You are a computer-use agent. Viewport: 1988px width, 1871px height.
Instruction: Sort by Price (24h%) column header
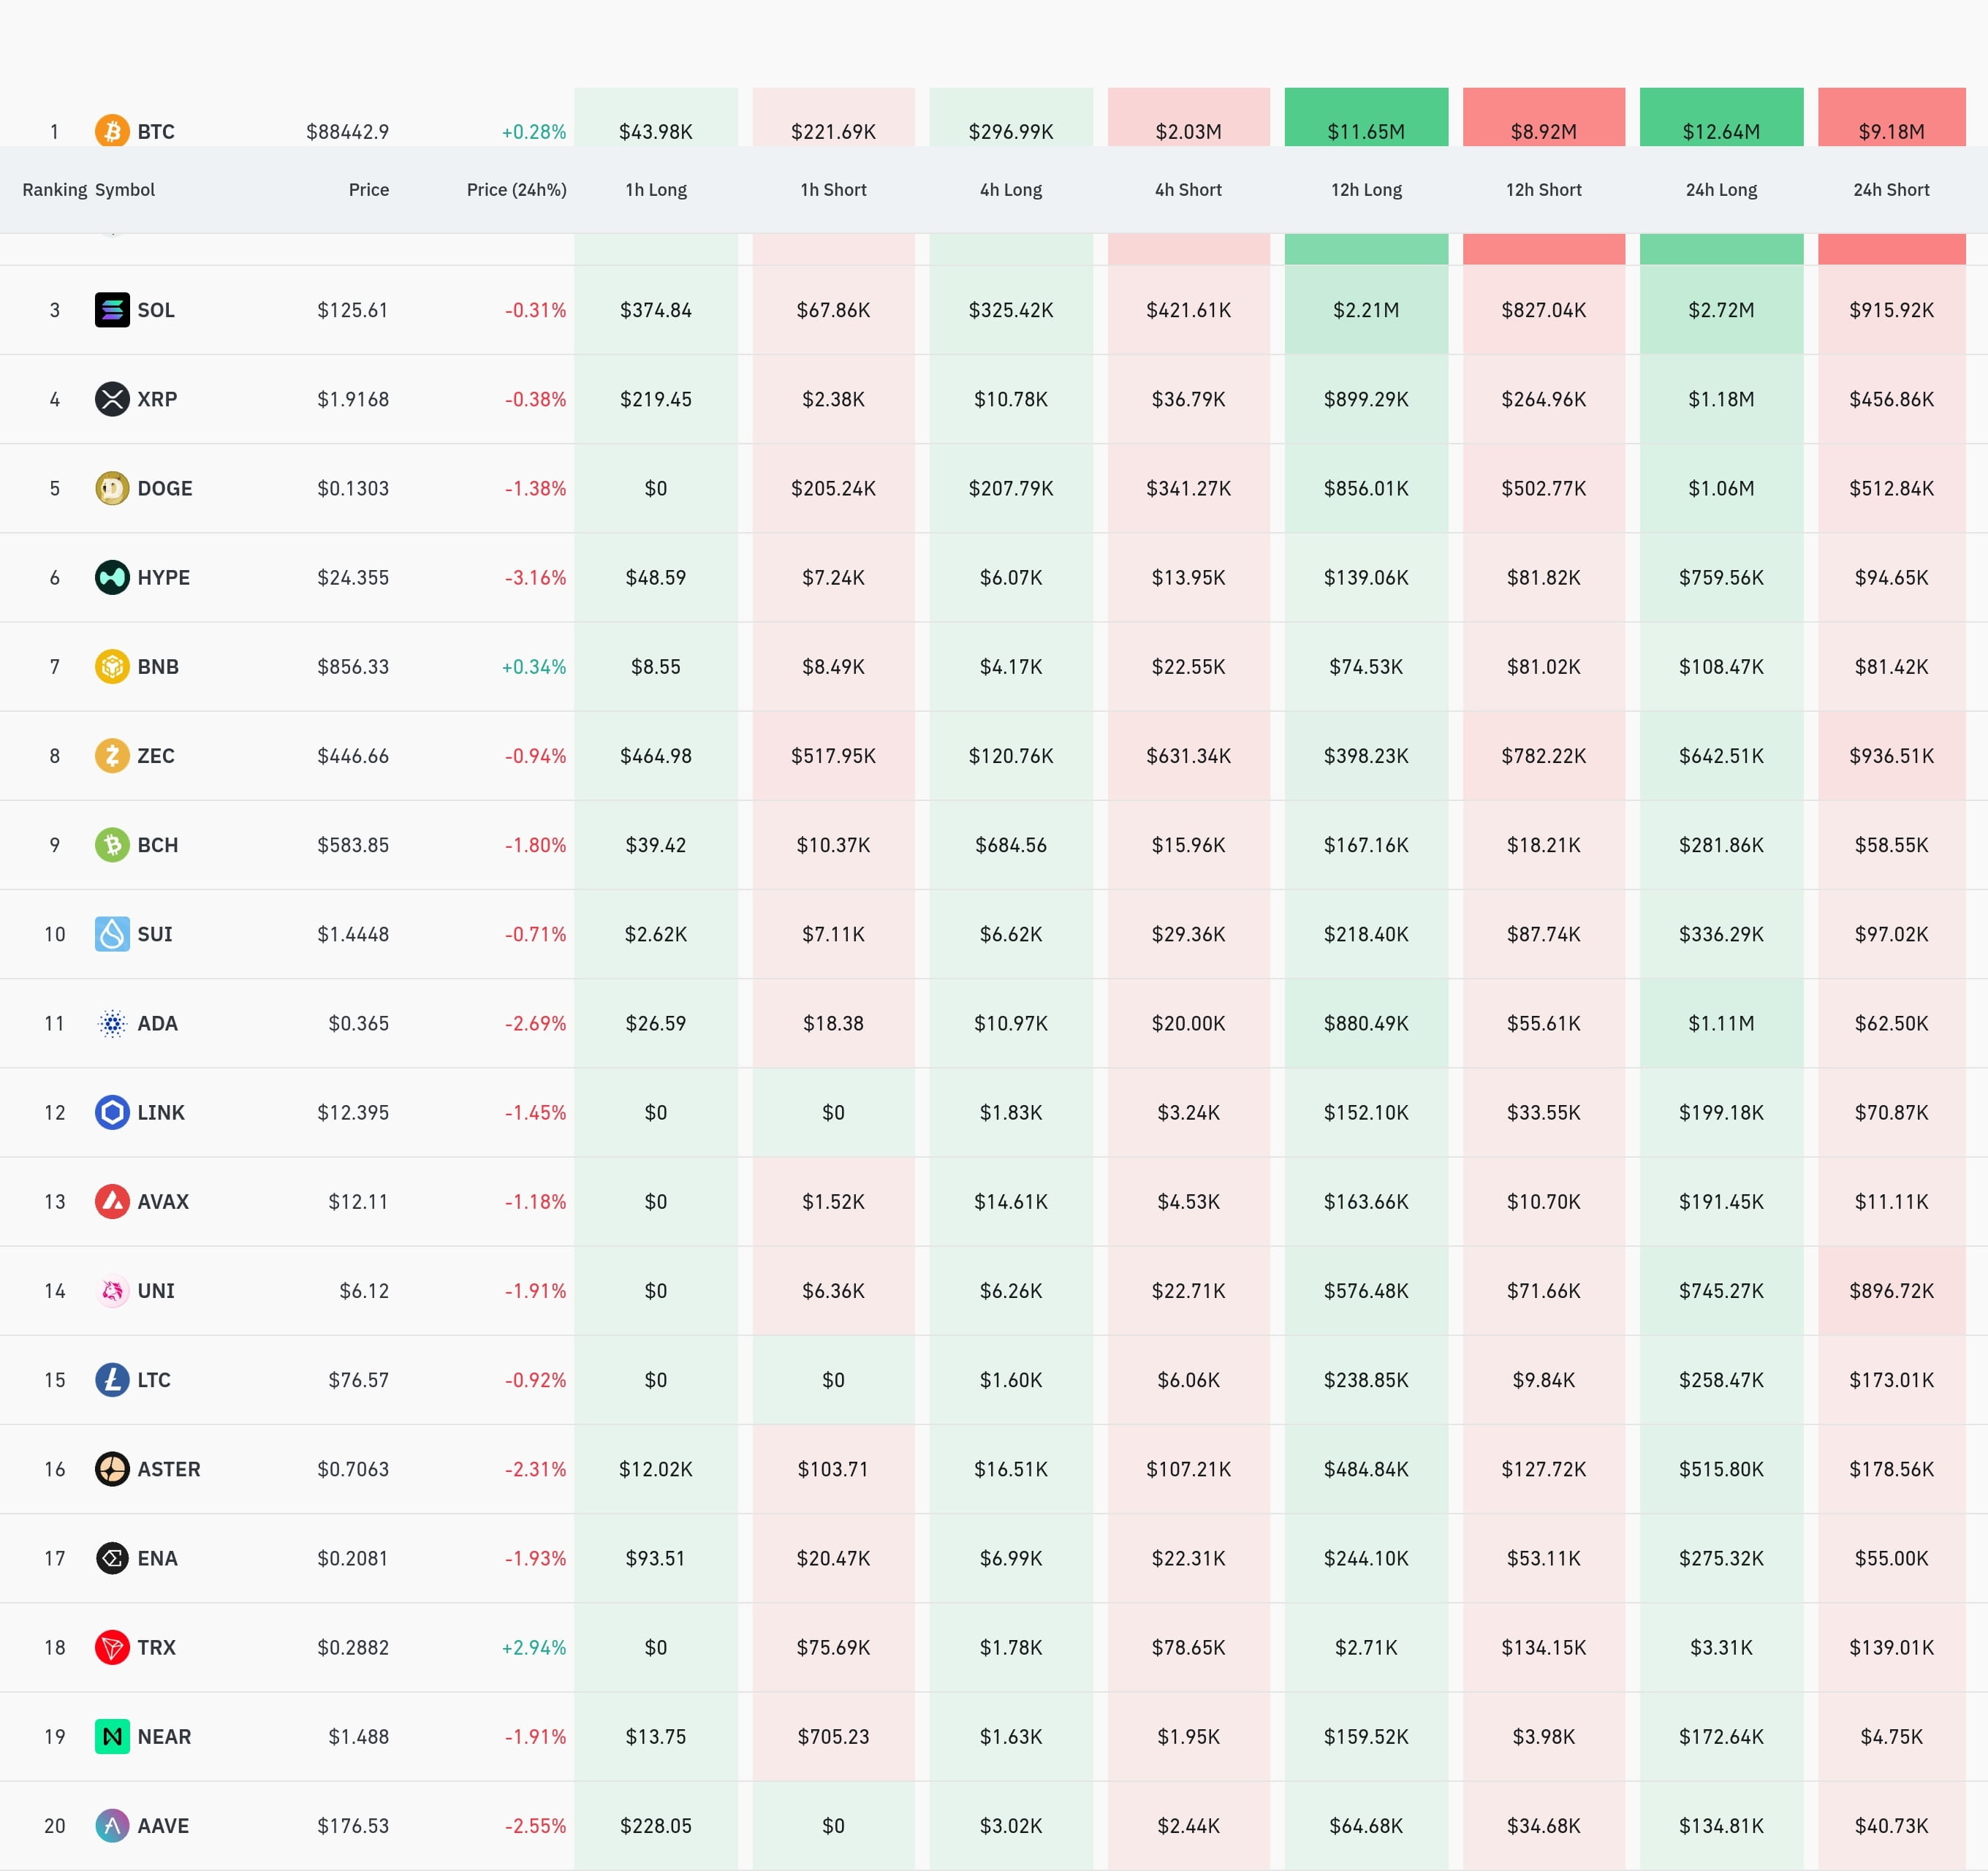[516, 190]
